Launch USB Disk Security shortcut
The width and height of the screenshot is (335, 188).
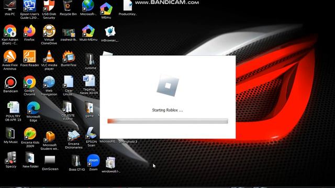(49, 9)
